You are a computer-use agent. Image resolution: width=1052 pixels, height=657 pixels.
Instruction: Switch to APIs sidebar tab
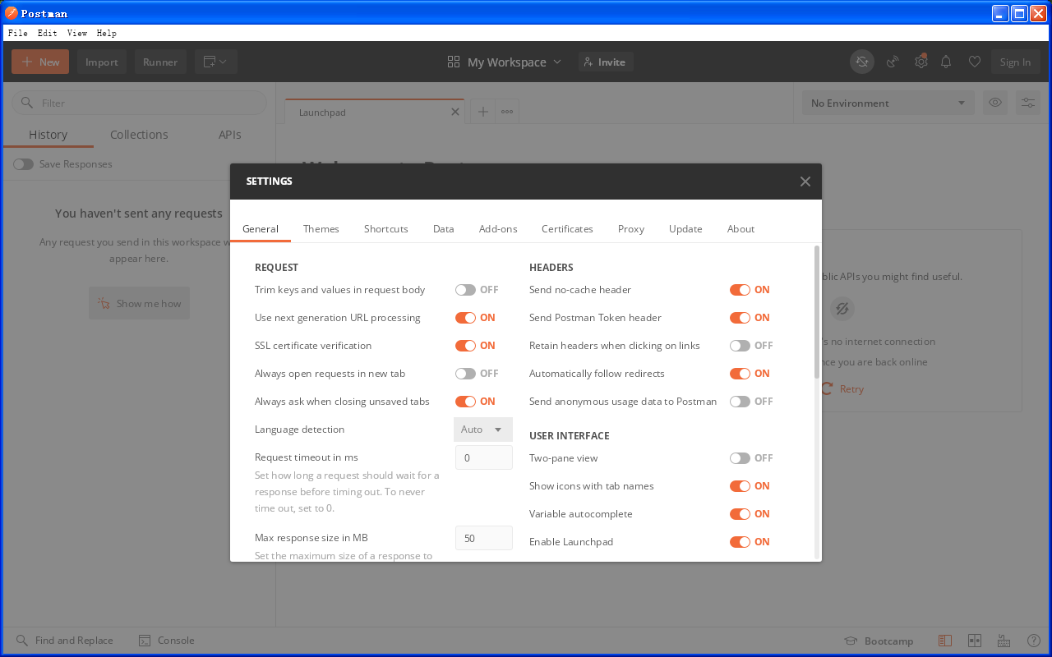pyautogui.click(x=230, y=135)
